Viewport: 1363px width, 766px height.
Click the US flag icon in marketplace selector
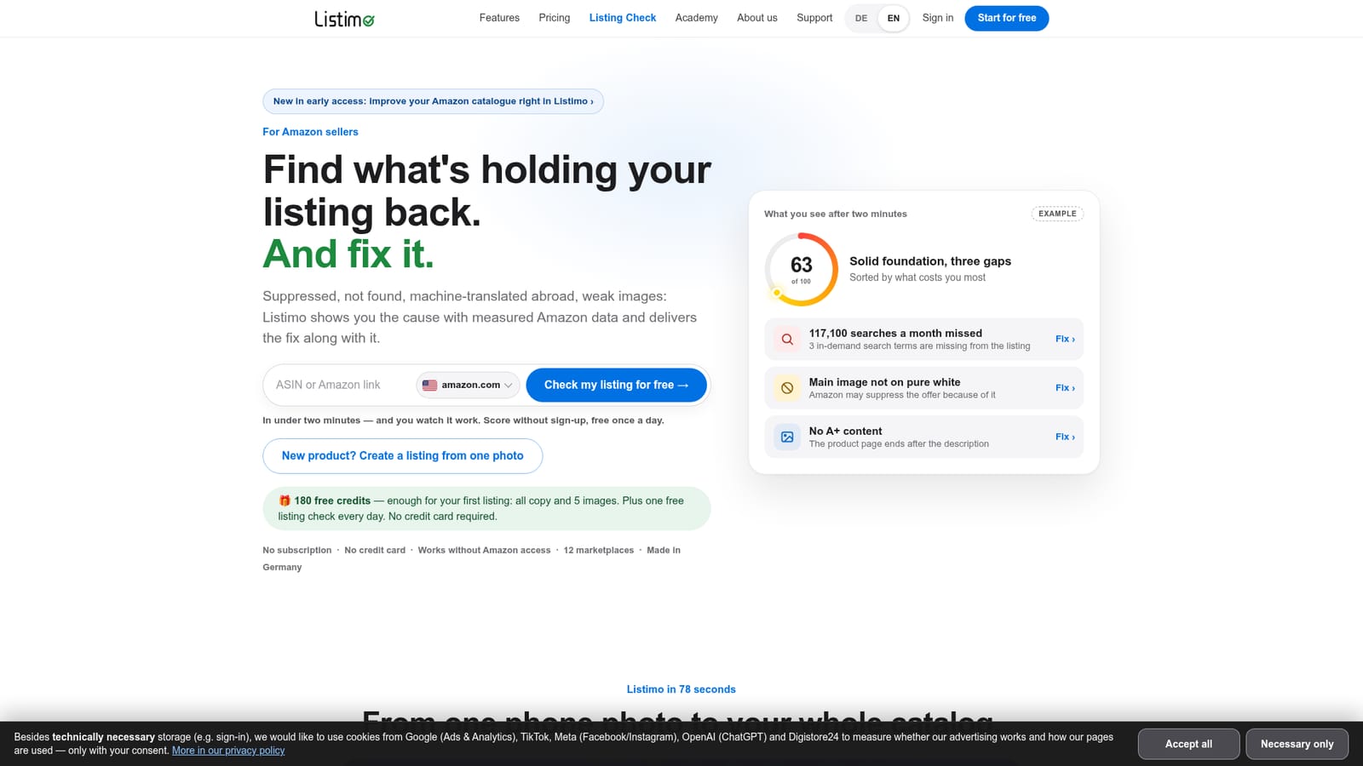point(429,385)
